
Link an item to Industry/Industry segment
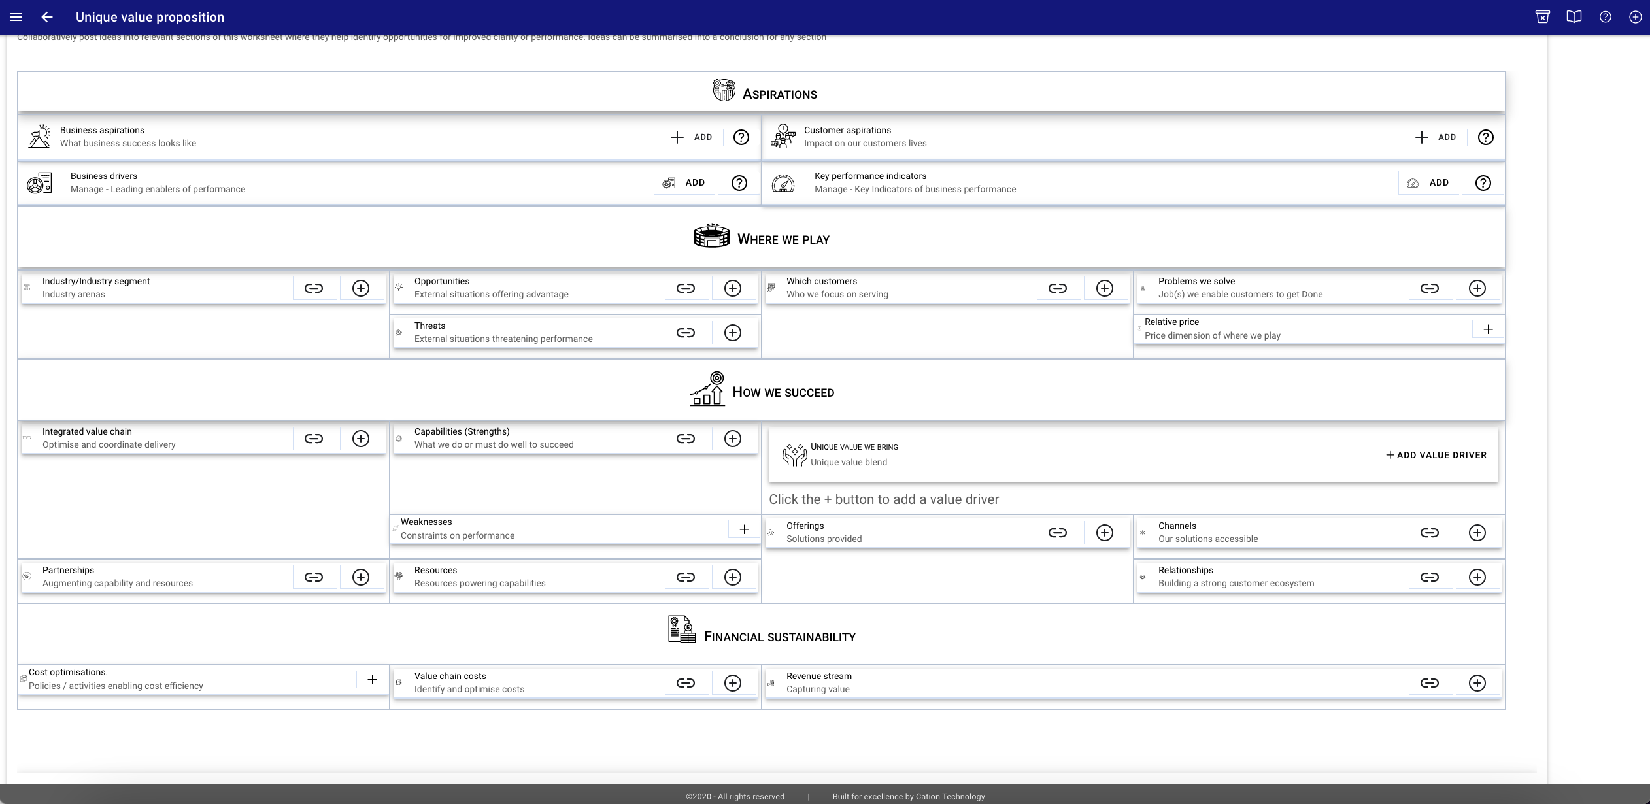click(x=314, y=288)
